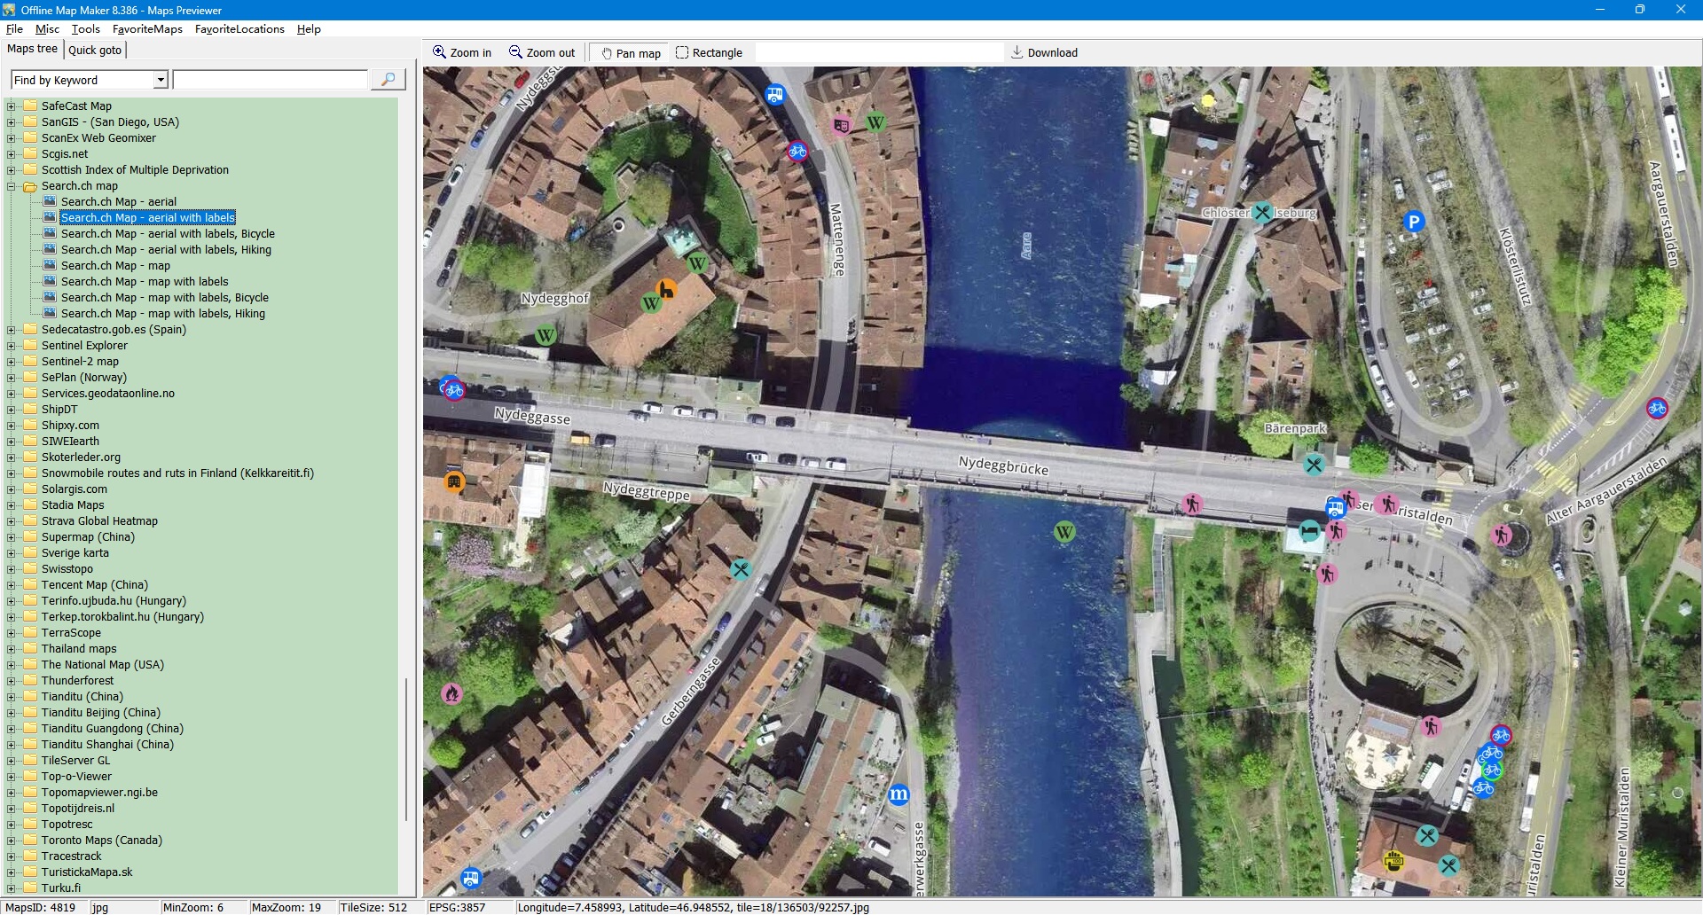The image size is (1703, 915).
Task: Click the Offline Map Maker app icon in title bar
Action: click(9, 10)
